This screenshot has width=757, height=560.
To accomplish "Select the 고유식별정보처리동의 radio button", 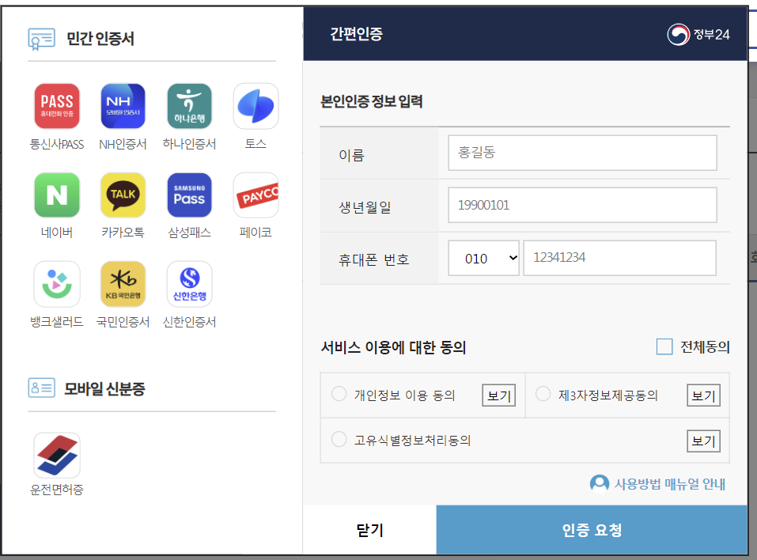I will click(x=339, y=441).
